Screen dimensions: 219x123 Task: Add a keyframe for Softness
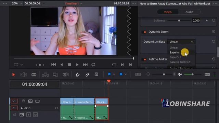point(207,20)
